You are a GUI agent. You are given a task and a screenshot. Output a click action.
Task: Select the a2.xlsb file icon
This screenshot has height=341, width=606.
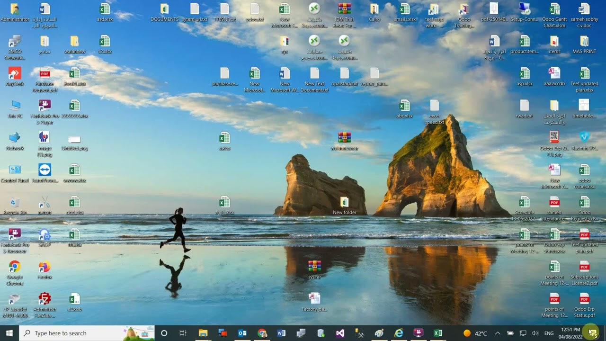point(74,302)
